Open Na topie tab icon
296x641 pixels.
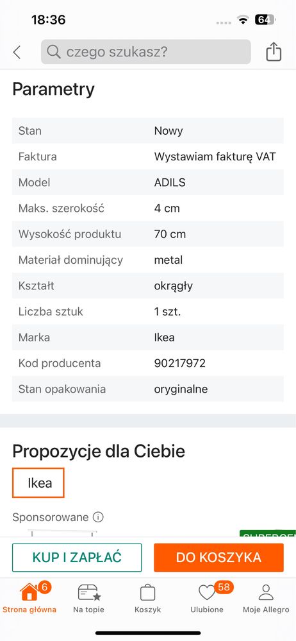coord(89,592)
